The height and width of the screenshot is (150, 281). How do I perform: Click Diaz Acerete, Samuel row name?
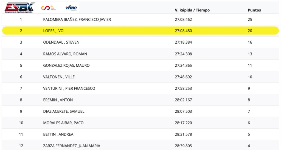(64, 111)
